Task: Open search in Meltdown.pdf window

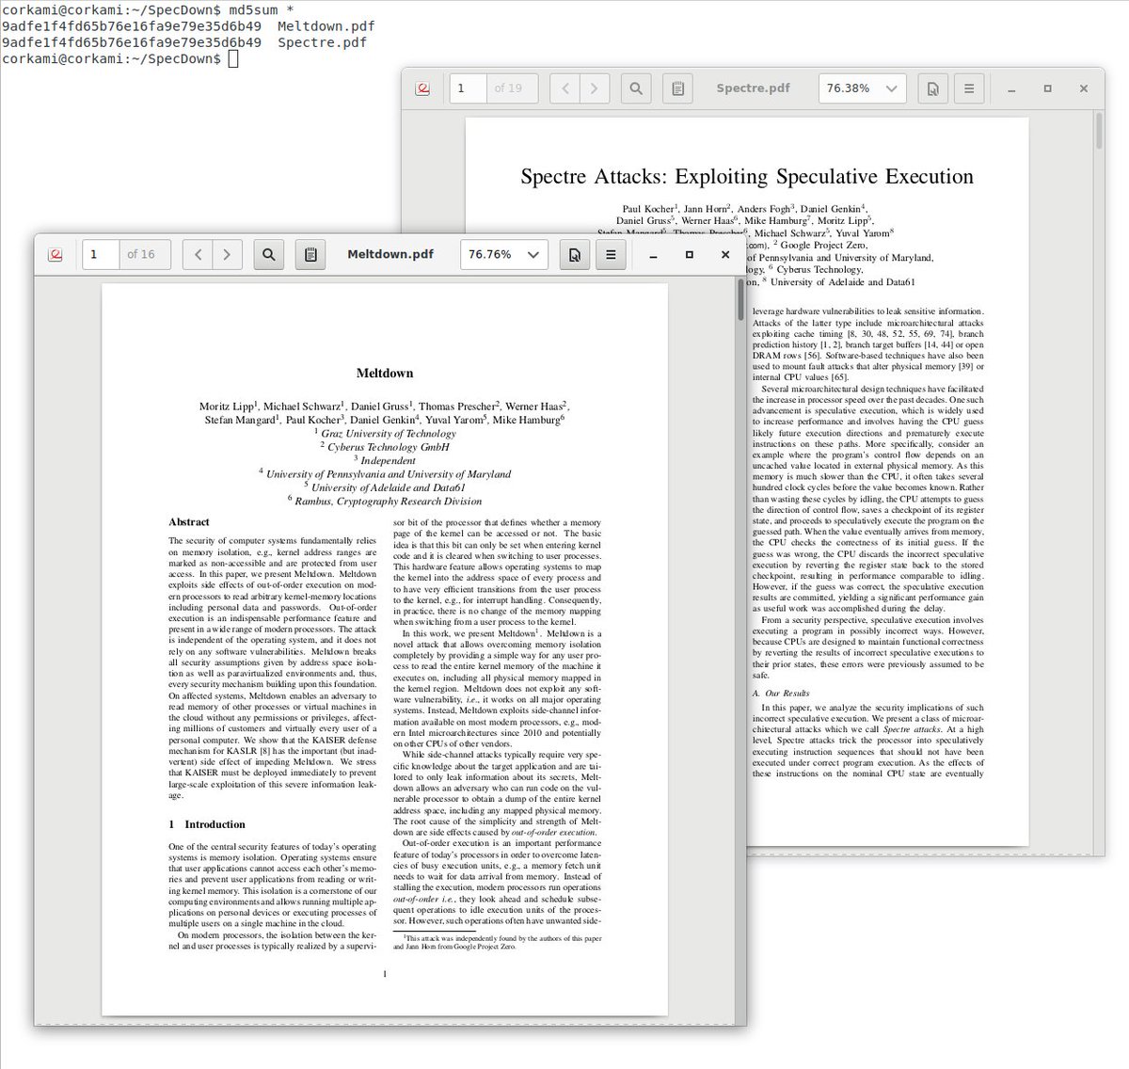Action: tap(268, 254)
